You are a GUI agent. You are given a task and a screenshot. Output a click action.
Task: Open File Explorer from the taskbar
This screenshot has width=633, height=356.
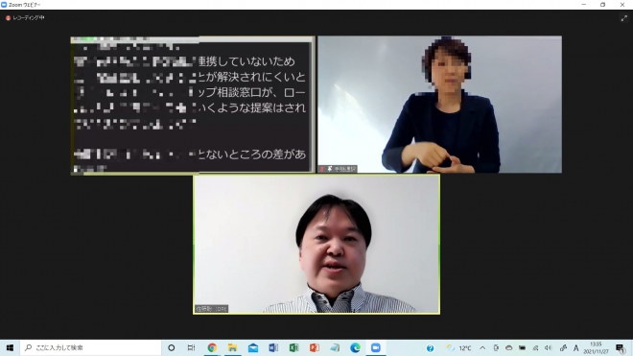232,347
